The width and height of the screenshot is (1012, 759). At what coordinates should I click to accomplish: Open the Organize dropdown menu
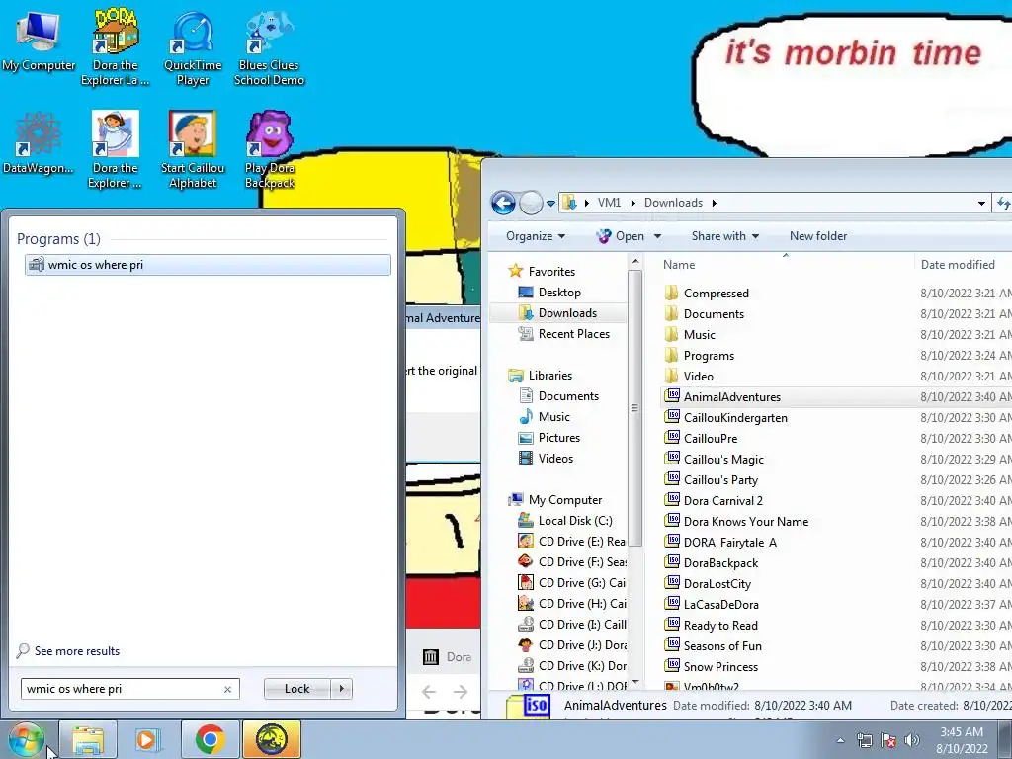tap(535, 236)
